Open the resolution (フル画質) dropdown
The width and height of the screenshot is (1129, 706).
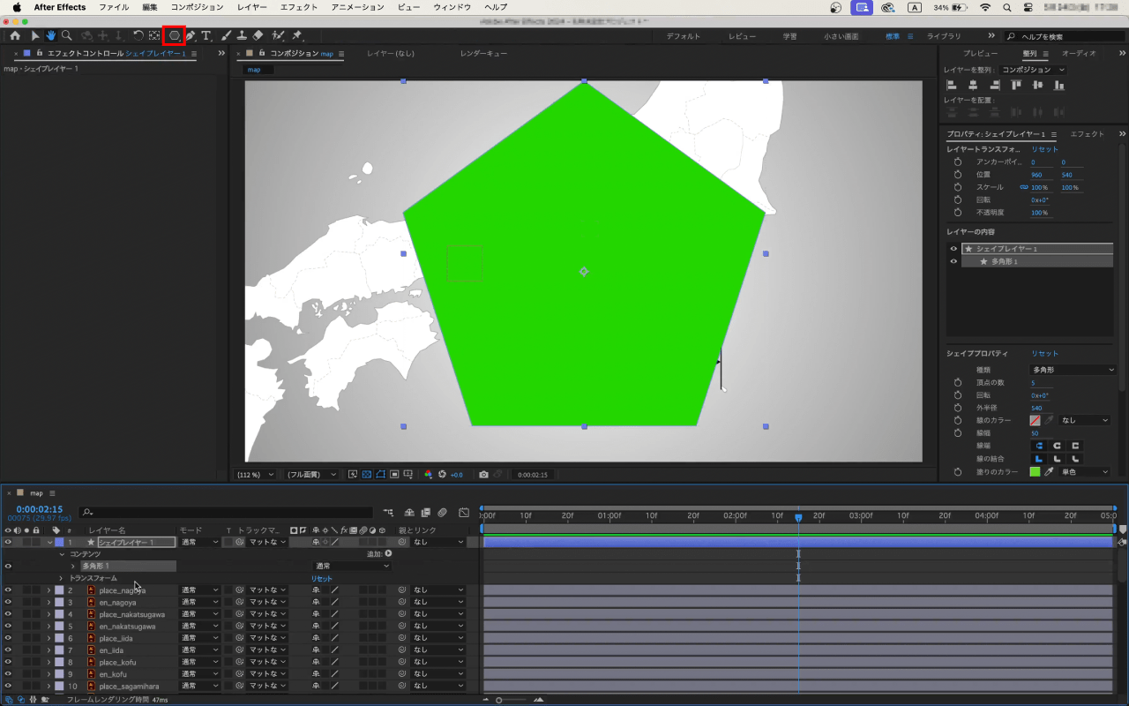311,475
